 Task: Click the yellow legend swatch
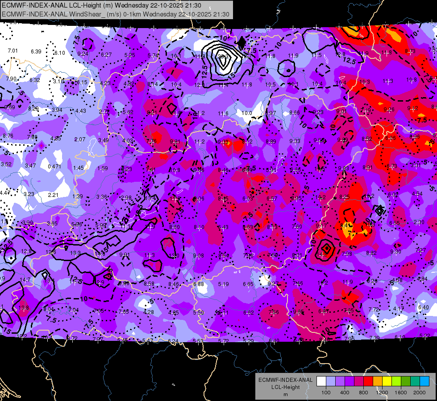[387, 381]
